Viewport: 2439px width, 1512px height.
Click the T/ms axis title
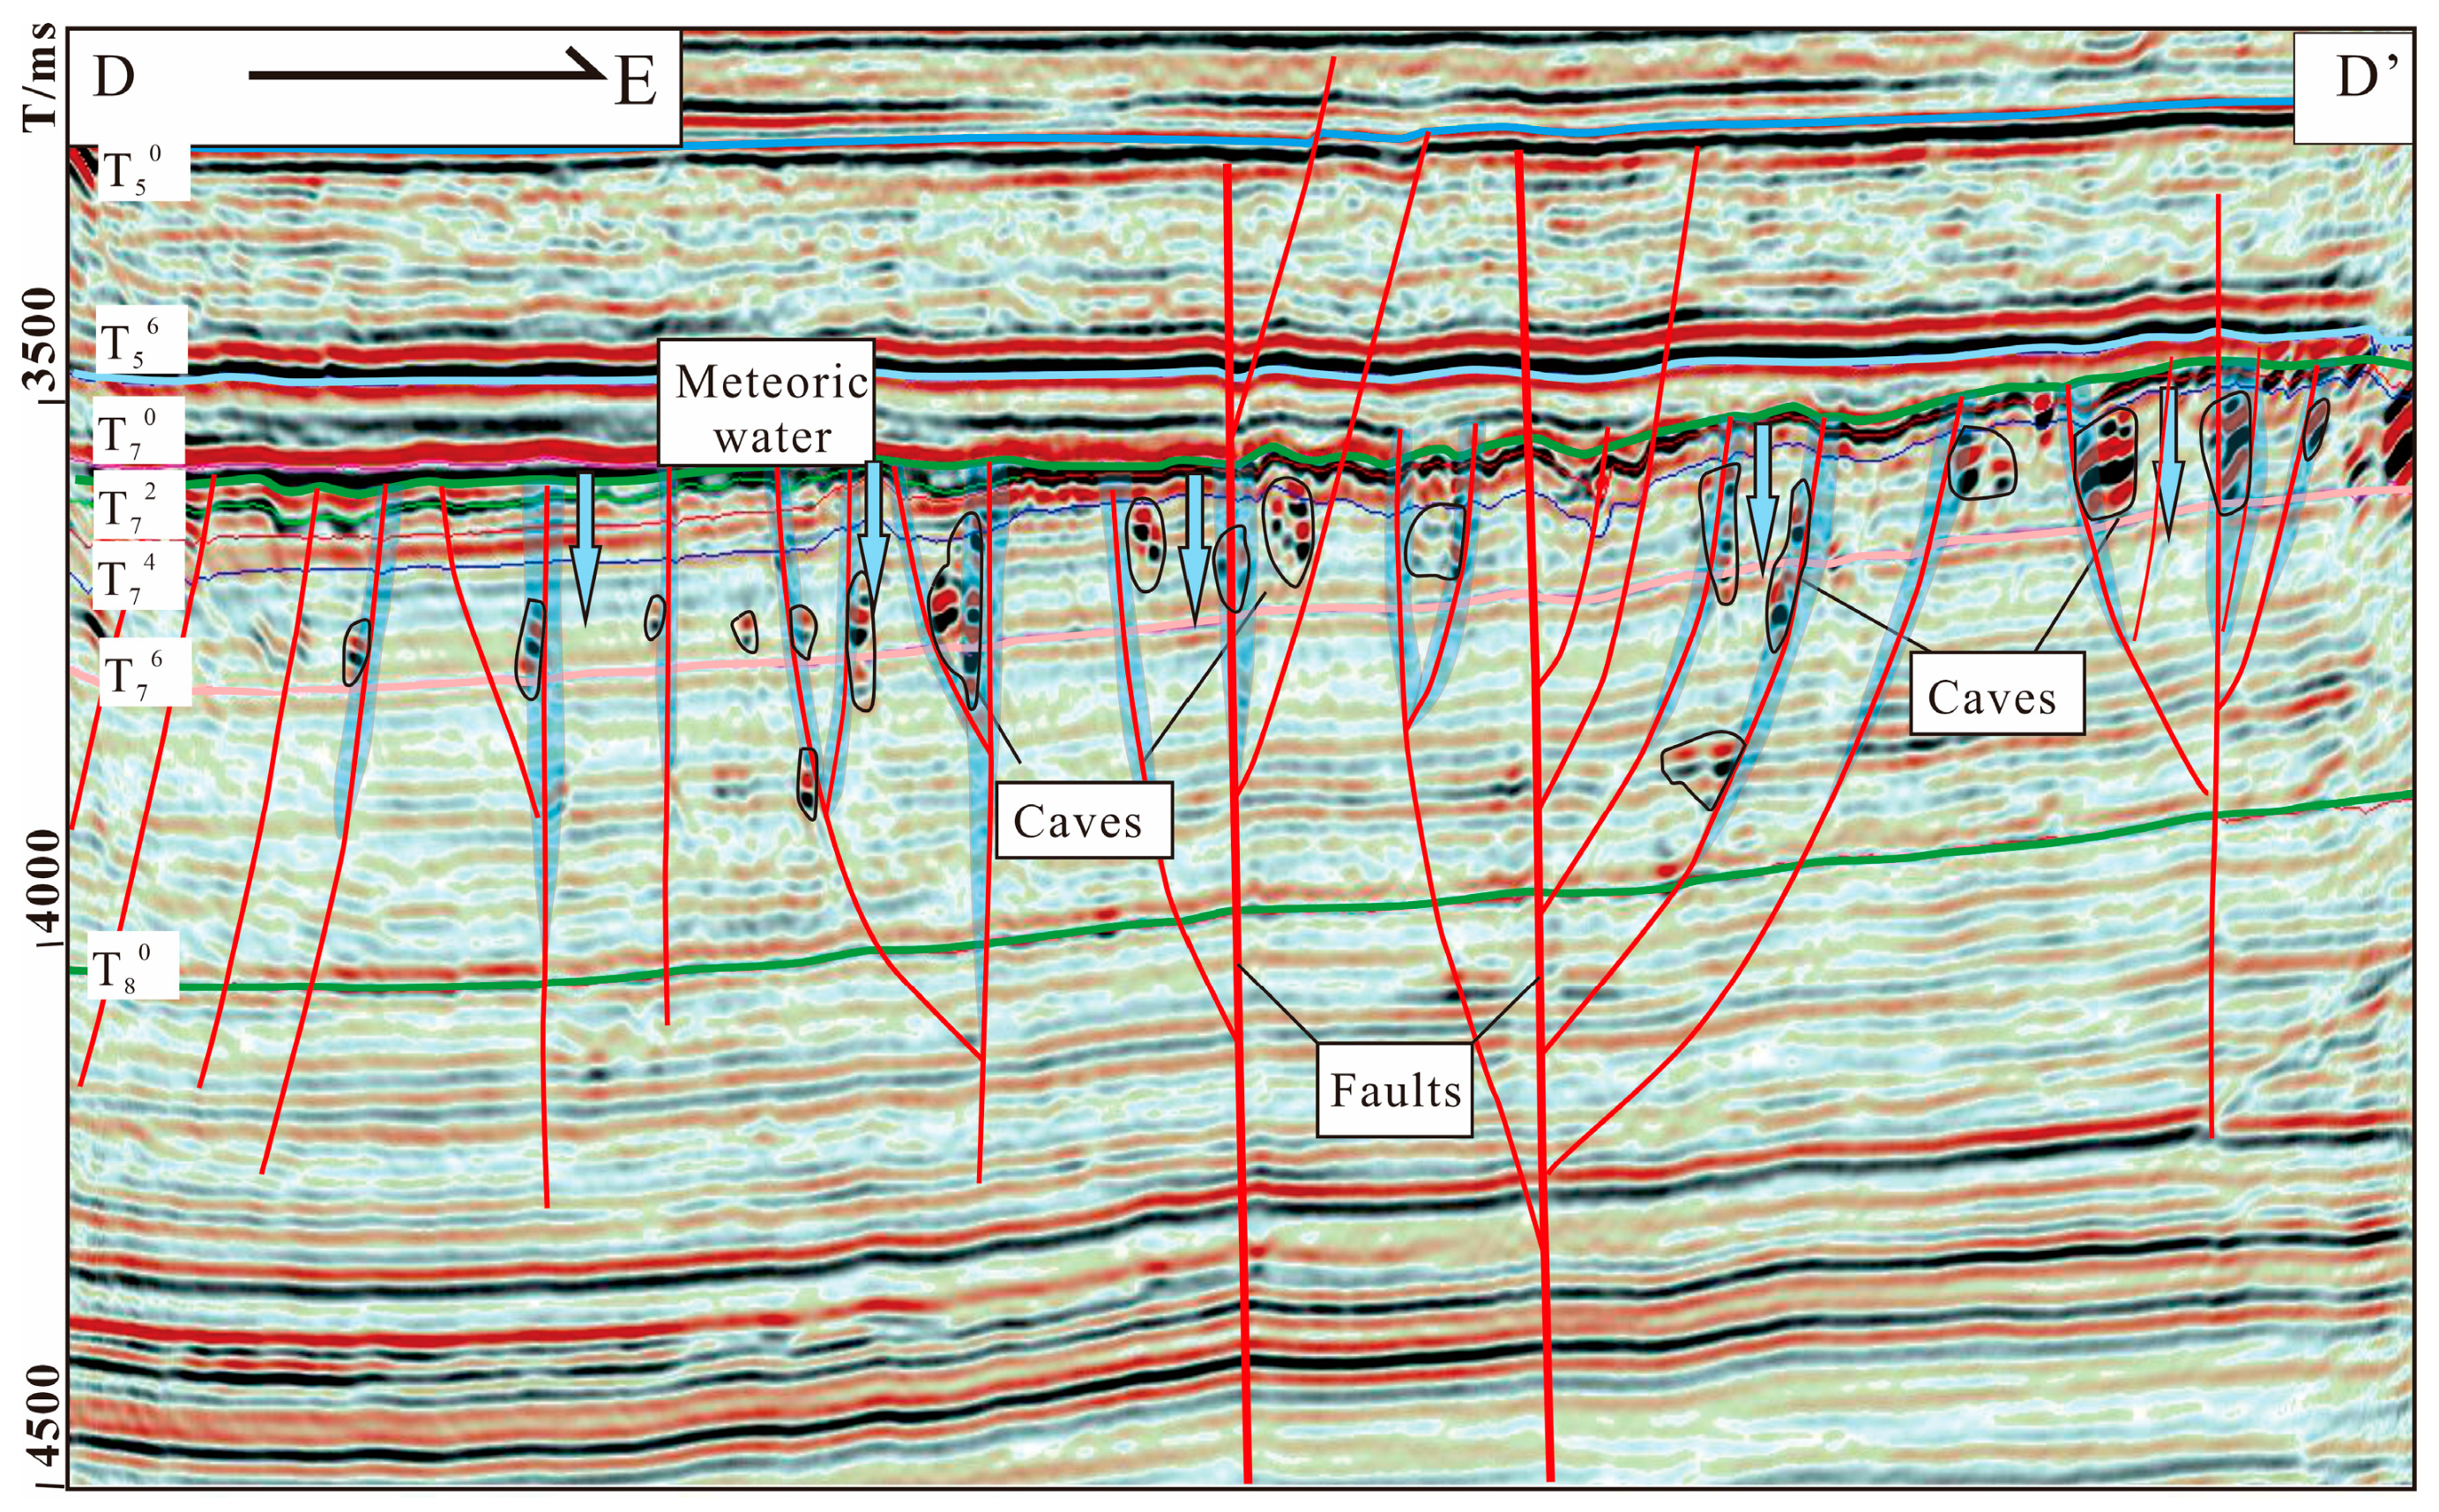point(40,78)
